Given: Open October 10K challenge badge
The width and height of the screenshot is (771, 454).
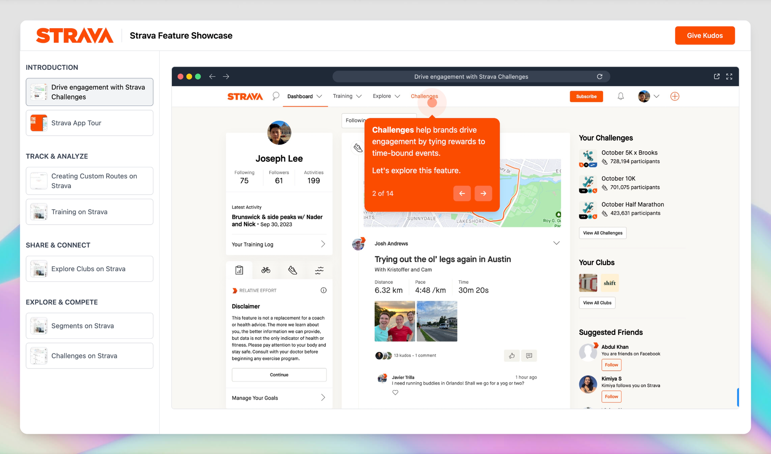Looking at the screenshot, I should click(x=588, y=184).
